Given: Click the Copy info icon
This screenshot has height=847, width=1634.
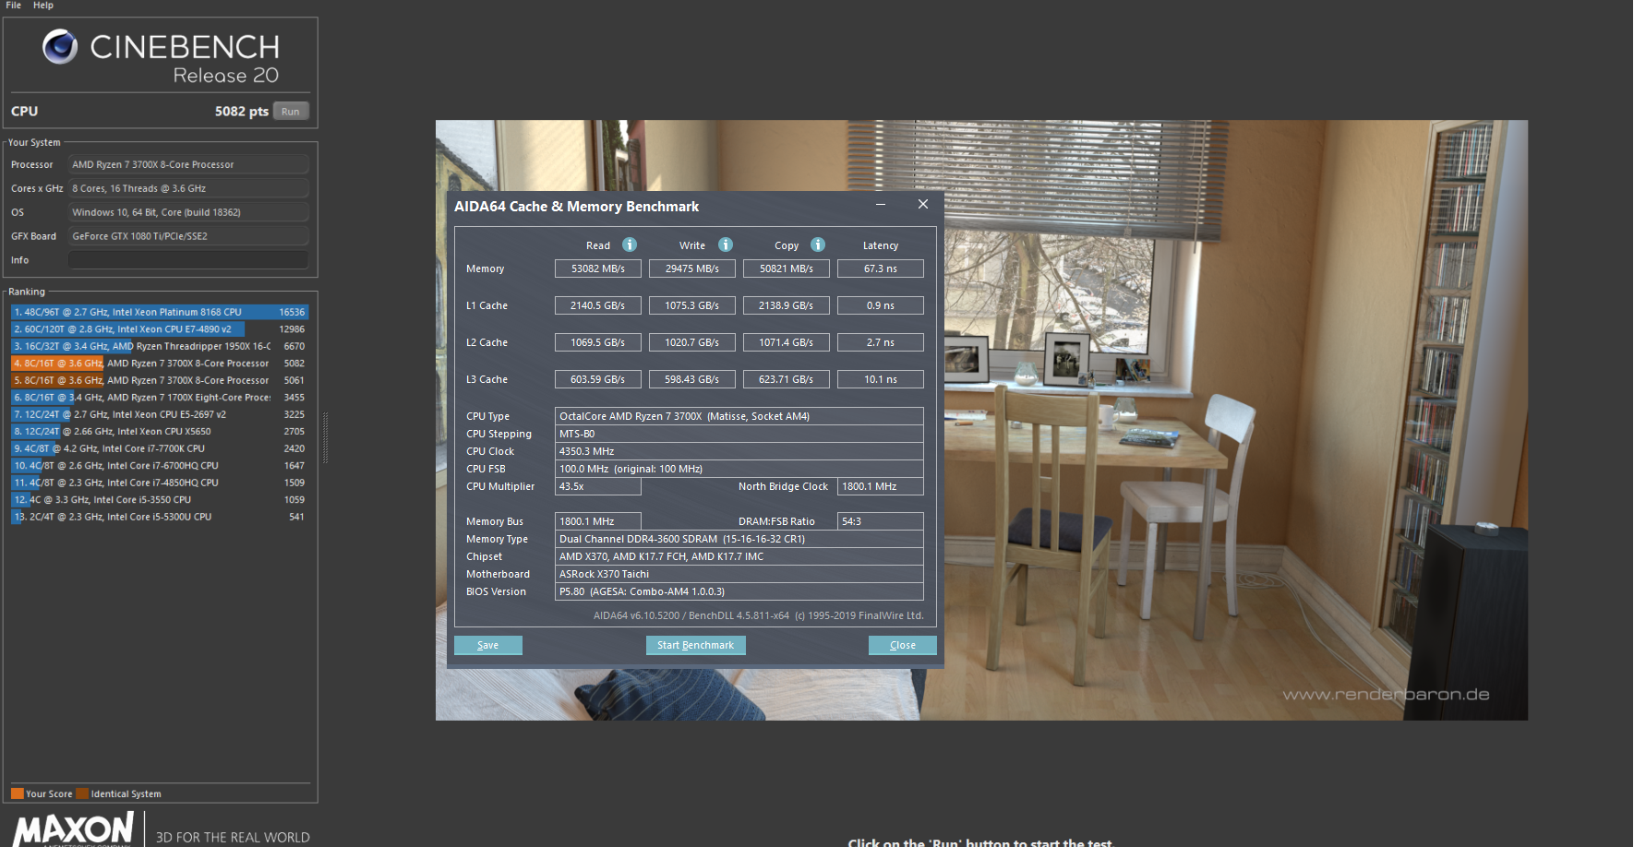Looking at the screenshot, I should click(818, 245).
